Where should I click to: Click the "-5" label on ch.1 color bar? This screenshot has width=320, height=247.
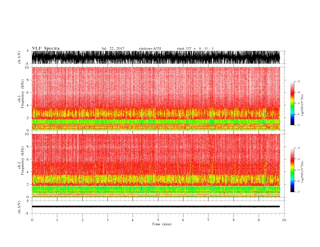point(298,103)
